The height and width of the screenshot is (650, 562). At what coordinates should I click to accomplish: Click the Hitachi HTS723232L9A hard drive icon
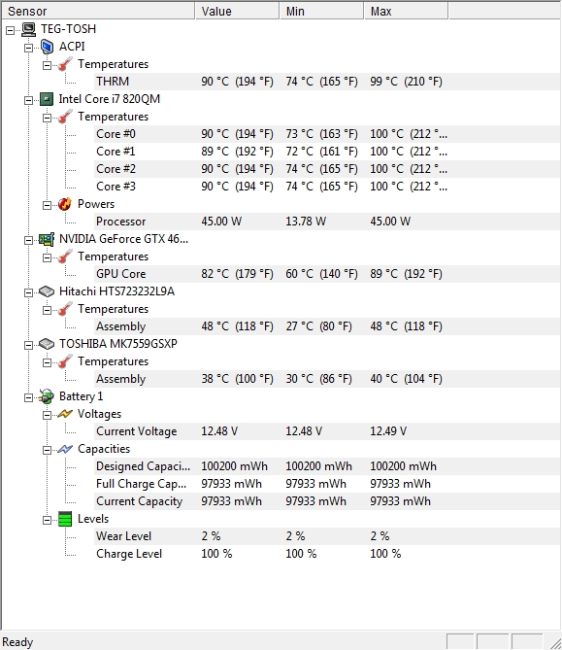click(x=47, y=291)
